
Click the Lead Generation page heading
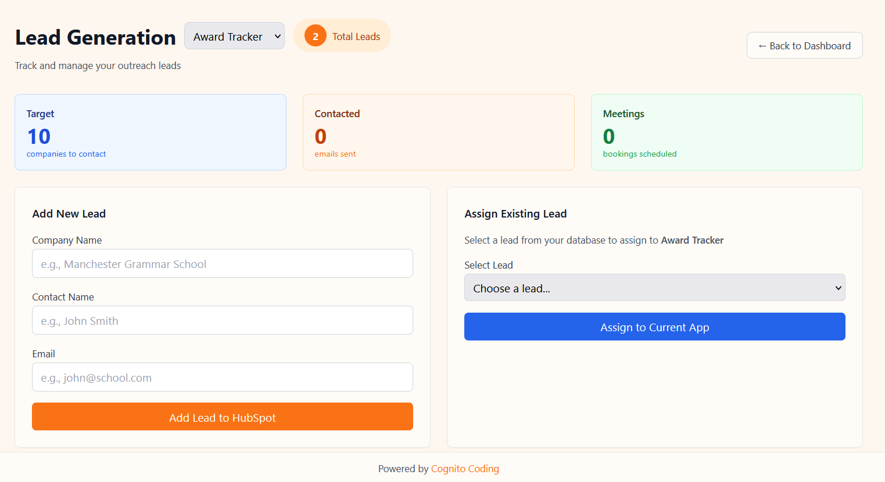point(95,38)
